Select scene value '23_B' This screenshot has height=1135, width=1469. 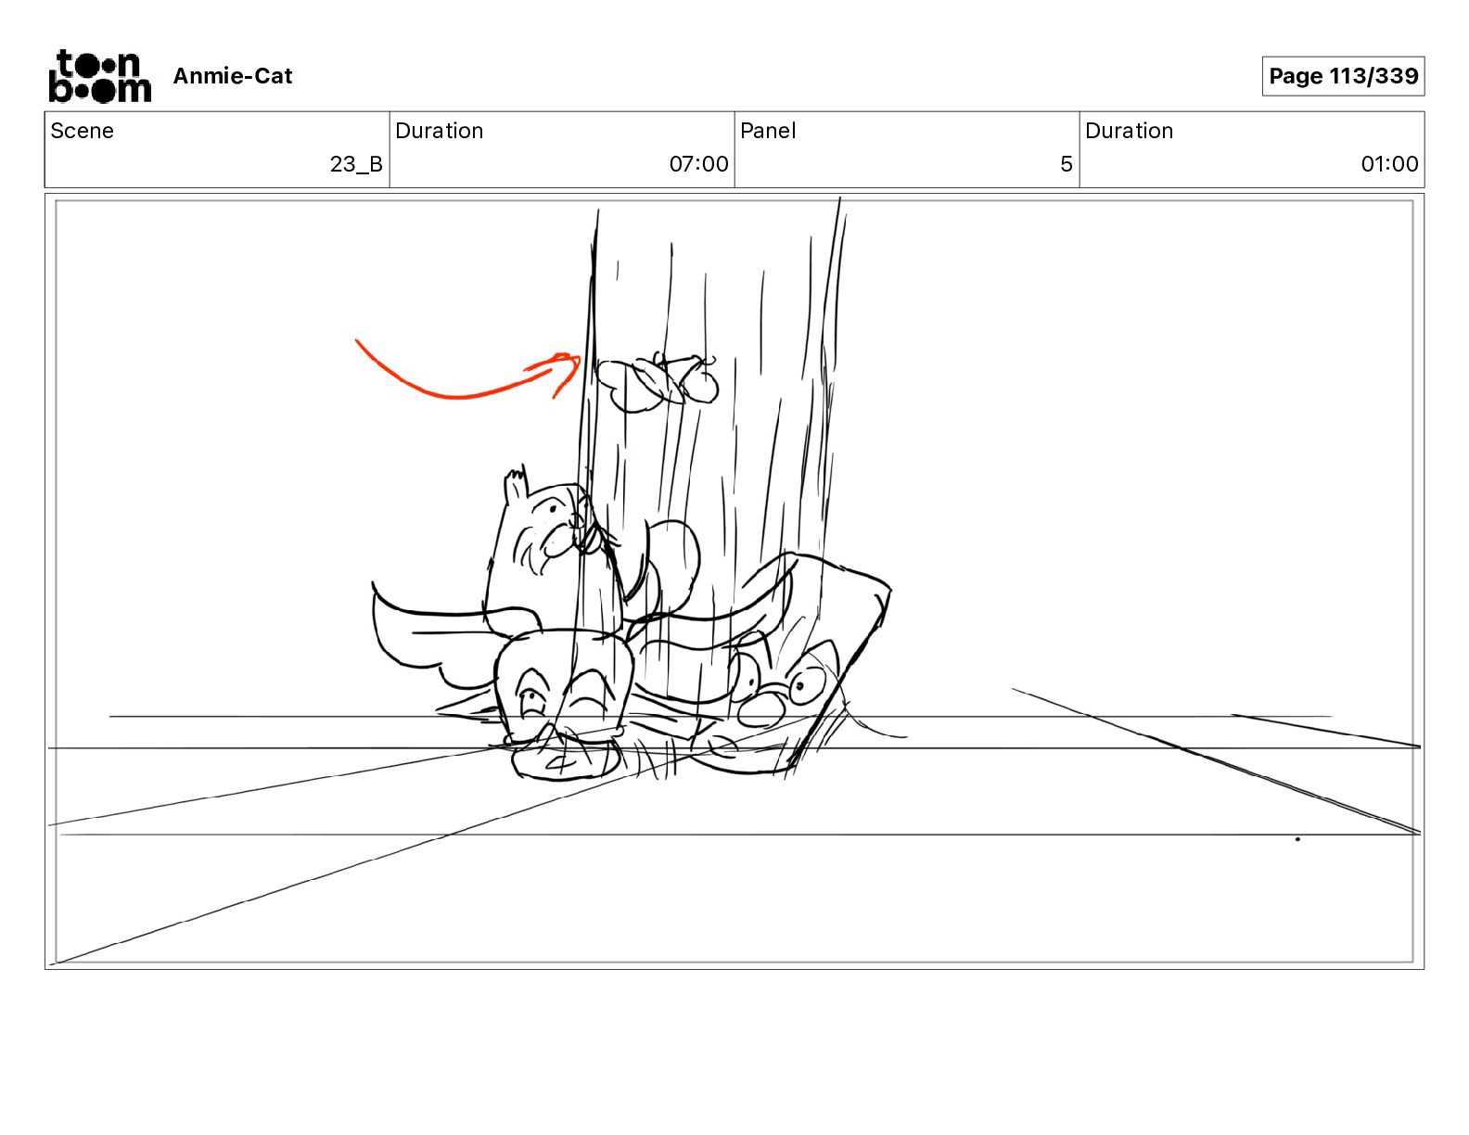tap(356, 164)
